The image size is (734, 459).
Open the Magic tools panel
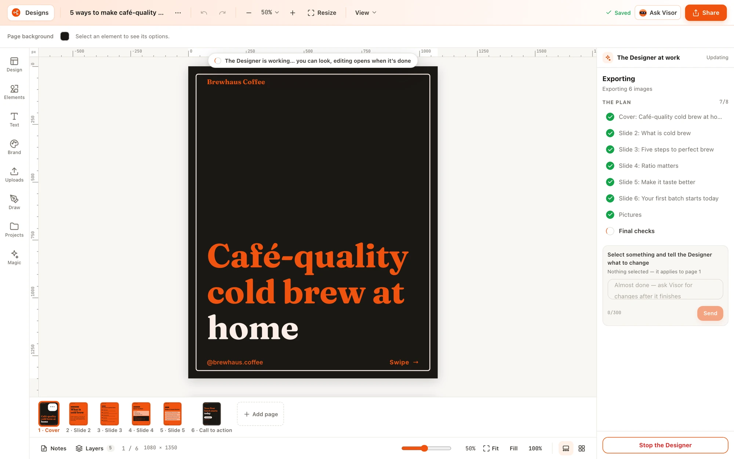[14, 257]
